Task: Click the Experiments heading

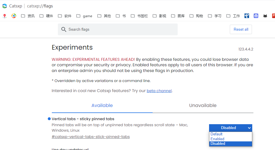Action: pyautogui.click(x=72, y=47)
